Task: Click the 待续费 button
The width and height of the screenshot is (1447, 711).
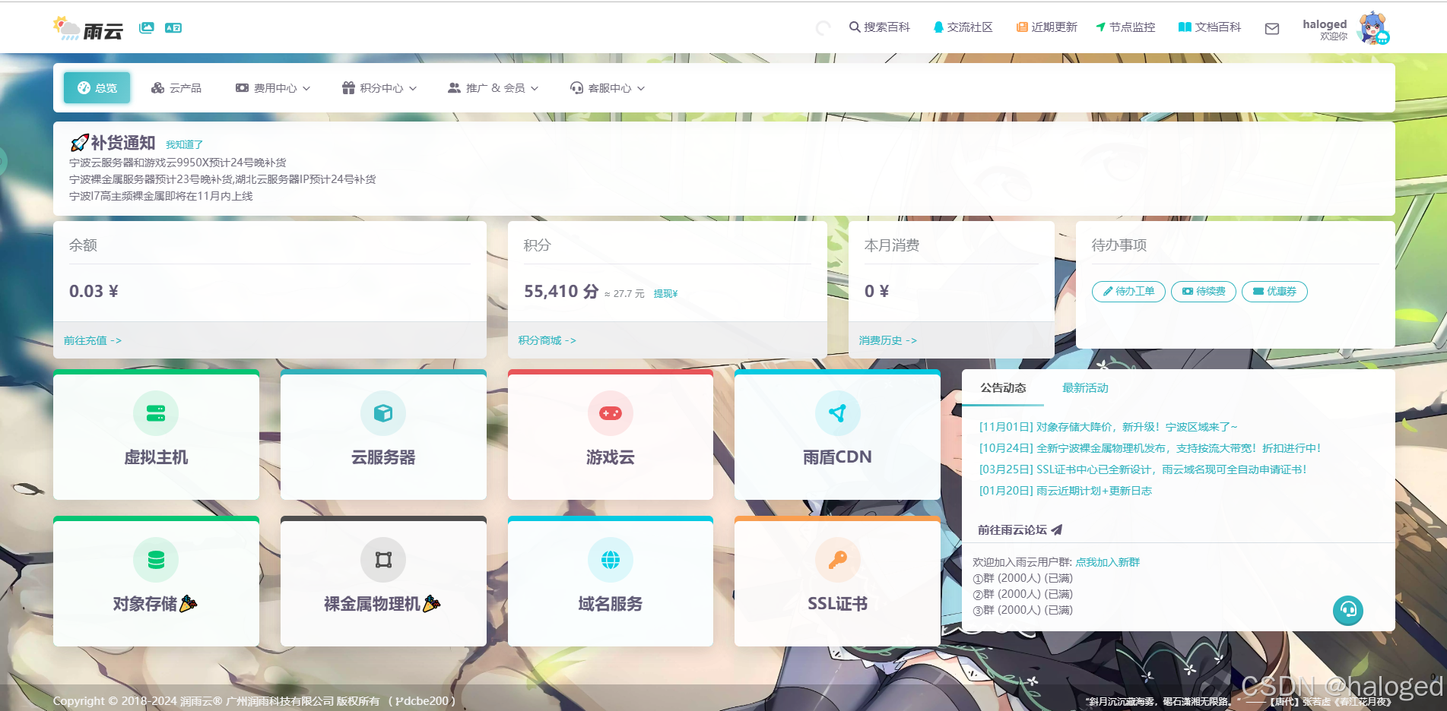Action: pos(1204,292)
